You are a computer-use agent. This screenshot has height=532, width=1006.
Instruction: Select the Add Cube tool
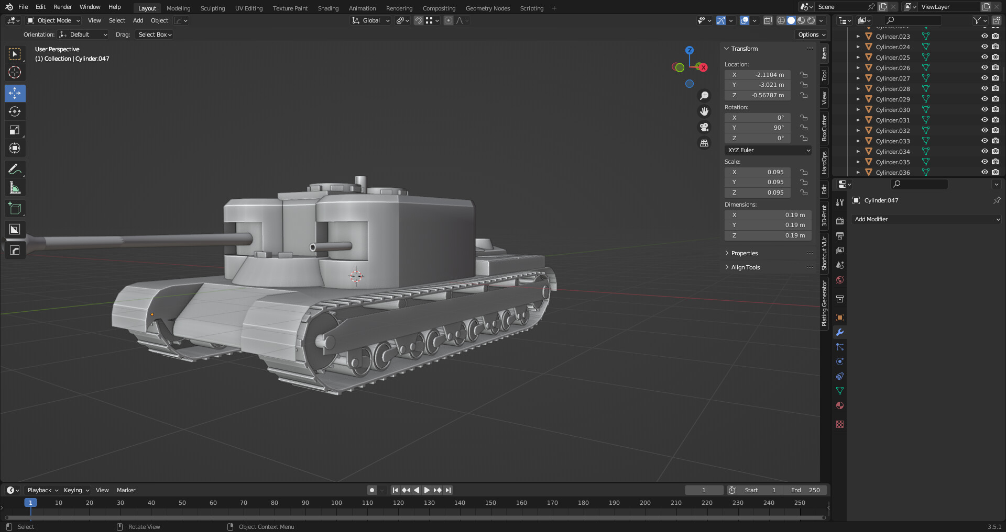[15, 208]
